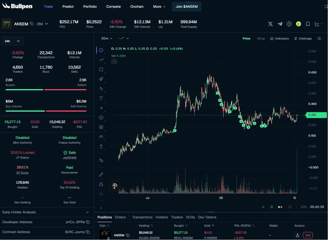Bookmark the ANSEM token

click(308, 24)
